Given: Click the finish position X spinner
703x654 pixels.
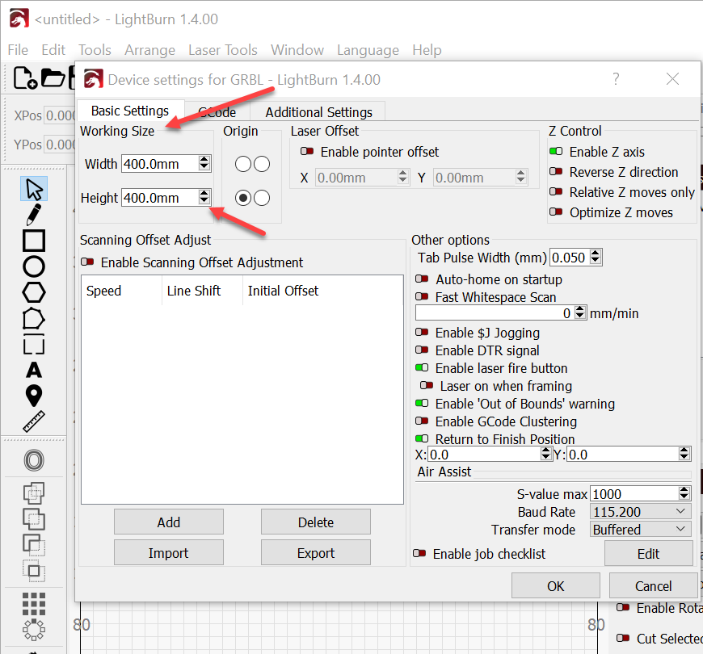Looking at the screenshot, I should click(x=545, y=455).
